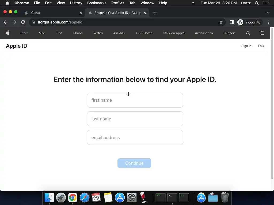
Task: Click the Apple ID heading link
Action: (17, 46)
